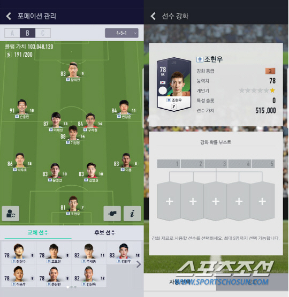The image size is (289, 297).
Task: Open the whistle tactics button
Action: tap(112, 214)
